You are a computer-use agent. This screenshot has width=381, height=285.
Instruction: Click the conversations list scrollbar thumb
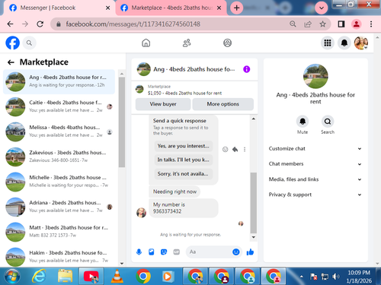pyautogui.click(x=122, y=122)
